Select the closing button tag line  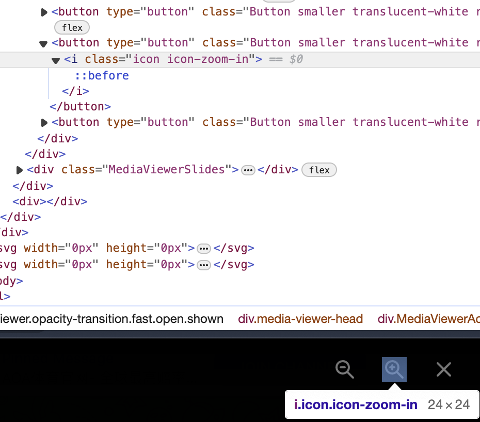(80, 107)
